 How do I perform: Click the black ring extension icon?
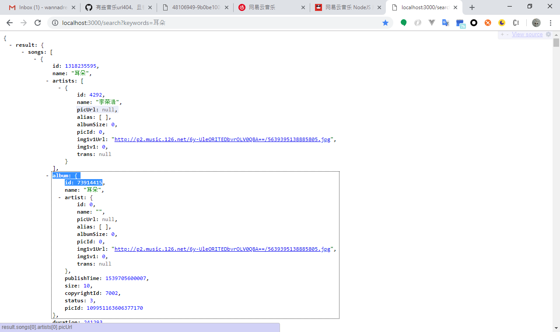click(473, 23)
